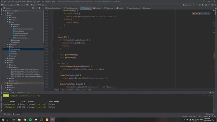Open Windows Start menu

pos(3,120)
